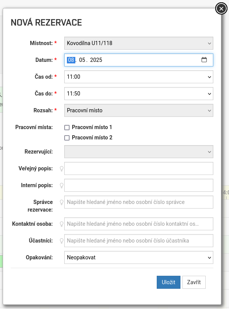229x309 pixels.
Task: Click the hint bulb next to Veřejný popis
Action: 62,169
